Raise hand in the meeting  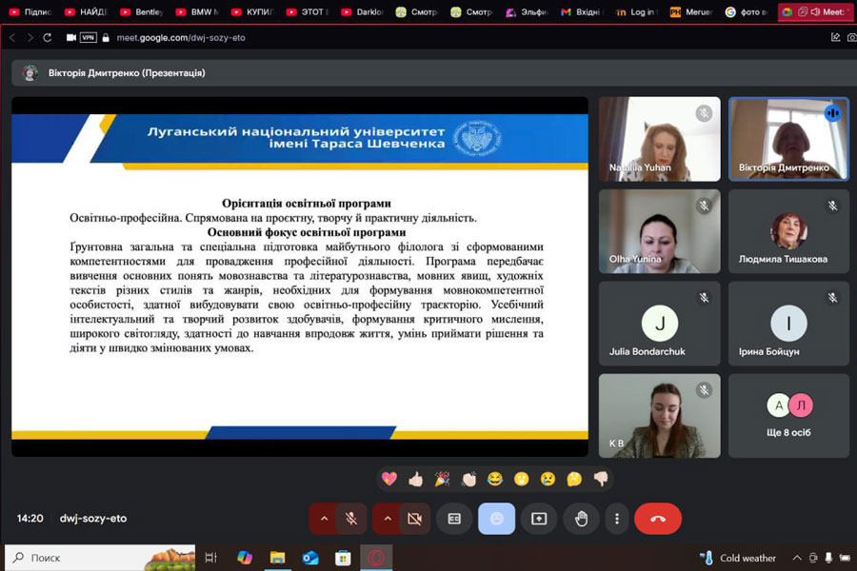click(x=581, y=519)
